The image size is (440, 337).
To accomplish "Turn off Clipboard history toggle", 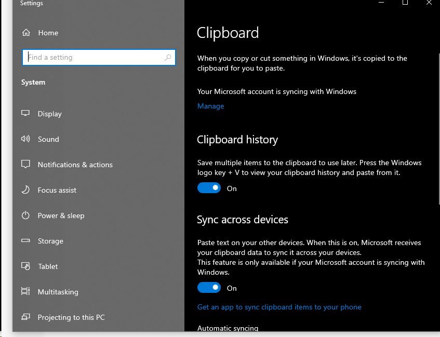I will click(x=209, y=188).
